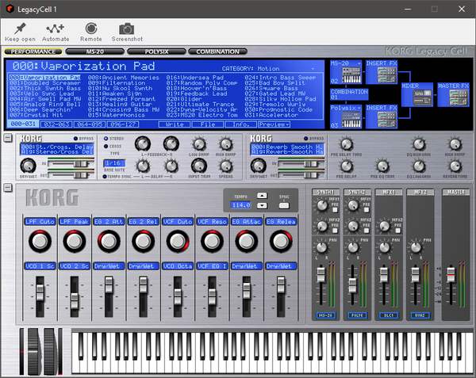Collapse the effects section with minus button
Screen dimensions: 476x378
(x=8, y=138)
